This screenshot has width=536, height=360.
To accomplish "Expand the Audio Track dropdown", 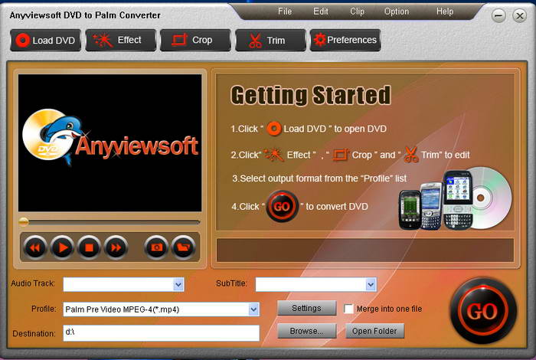I will click(x=178, y=284).
